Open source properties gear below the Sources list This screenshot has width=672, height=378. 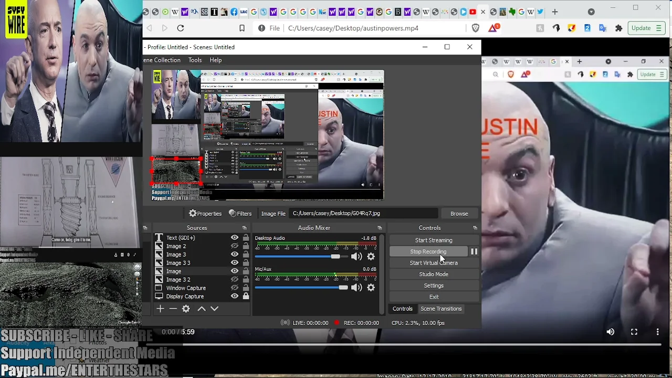[x=186, y=309]
